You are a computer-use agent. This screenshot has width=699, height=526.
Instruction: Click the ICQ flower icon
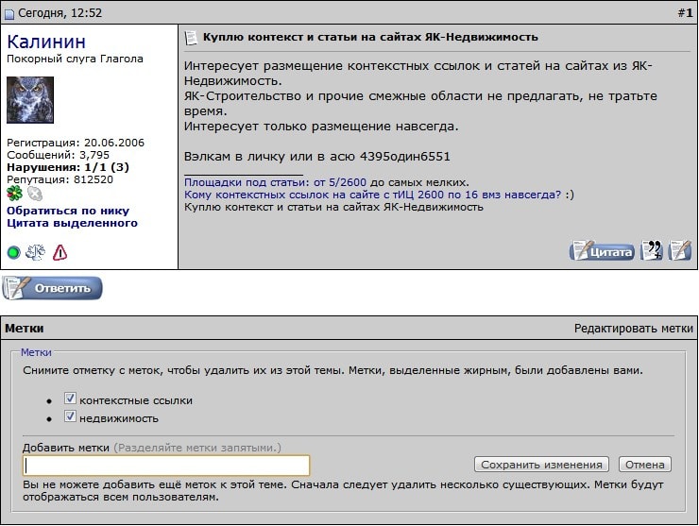click(14, 194)
